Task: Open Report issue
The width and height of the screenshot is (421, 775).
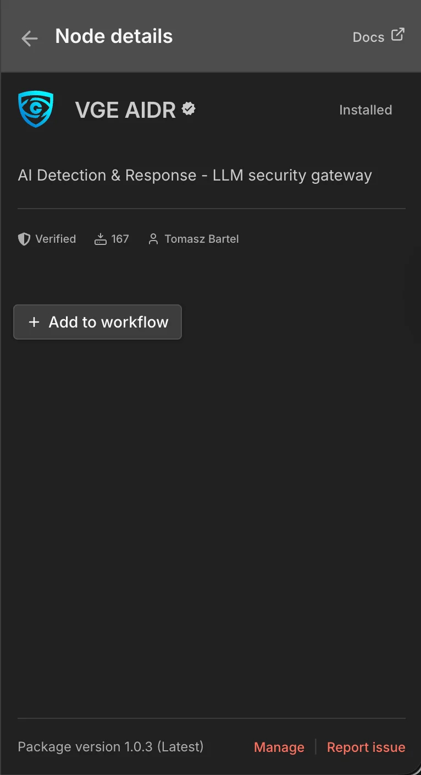Action: (366, 747)
